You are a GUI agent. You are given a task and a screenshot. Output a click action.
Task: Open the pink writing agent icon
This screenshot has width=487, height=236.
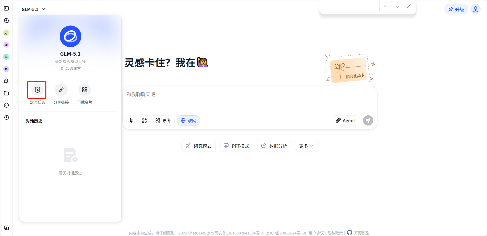tap(6, 45)
